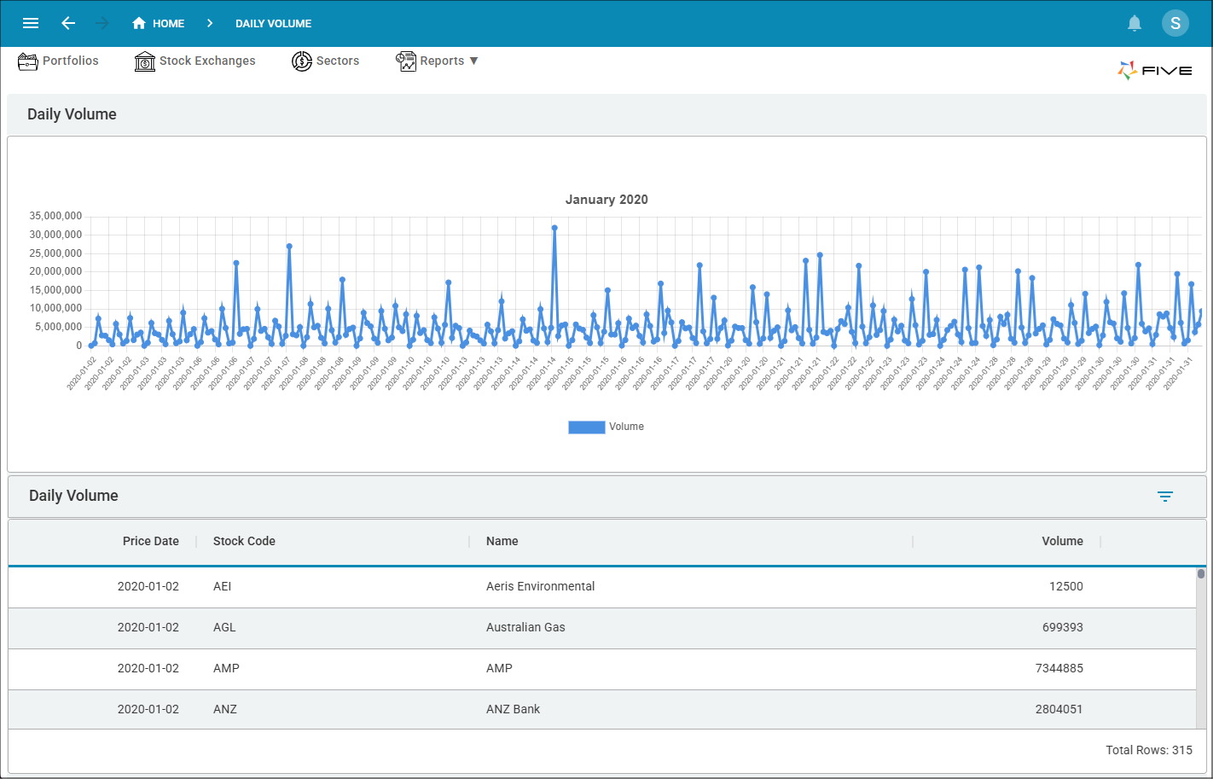1213x779 pixels.
Task: Sort by the Price Date column header
Action: (x=151, y=541)
